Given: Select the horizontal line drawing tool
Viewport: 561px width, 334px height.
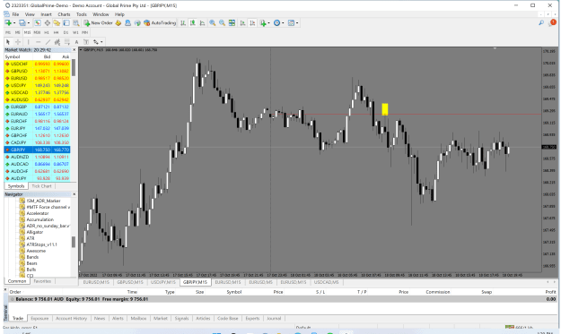Looking at the screenshot, I should click(39, 42).
